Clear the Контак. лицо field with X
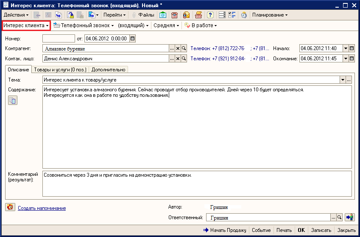Screen dimensions: 360x237 click(178, 59)
